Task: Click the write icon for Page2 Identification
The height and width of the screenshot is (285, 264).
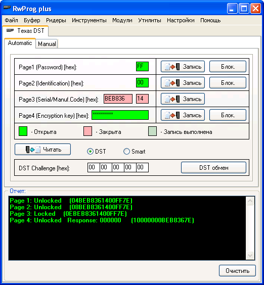Action: tap(172, 83)
